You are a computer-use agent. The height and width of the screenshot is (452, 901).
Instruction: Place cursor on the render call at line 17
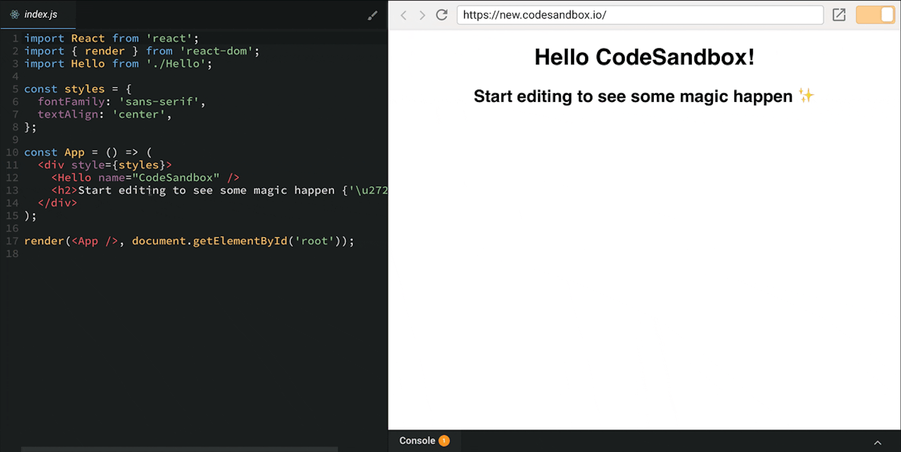coord(44,241)
